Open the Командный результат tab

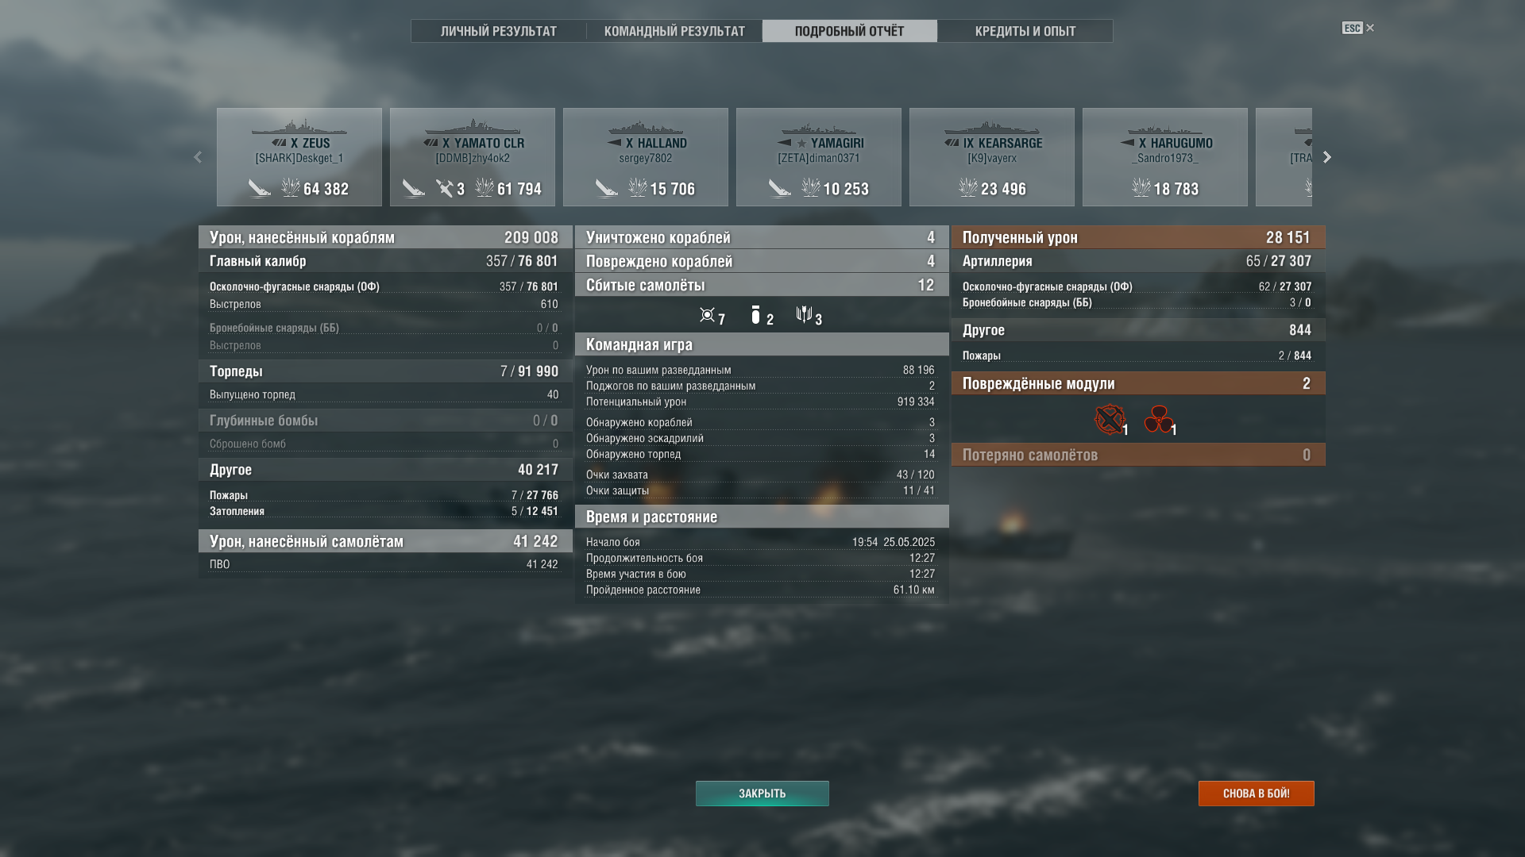(674, 31)
